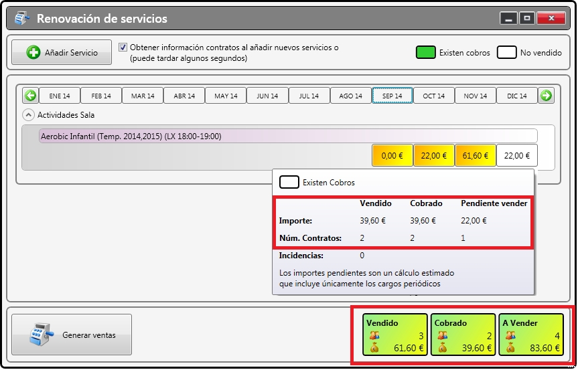The height and width of the screenshot is (370, 578).
Task: Select the AGO 14 month tab
Action: tap(350, 96)
